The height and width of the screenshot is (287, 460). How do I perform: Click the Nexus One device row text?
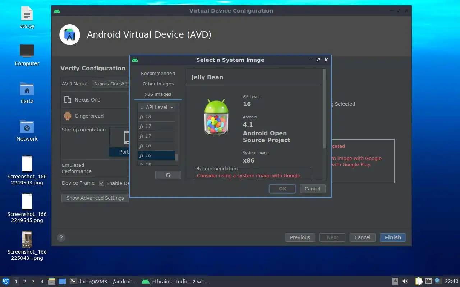coord(87,100)
